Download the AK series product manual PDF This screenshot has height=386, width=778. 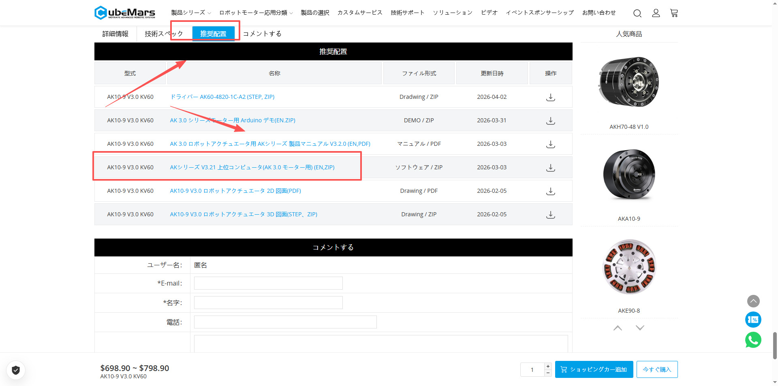pyautogui.click(x=550, y=144)
